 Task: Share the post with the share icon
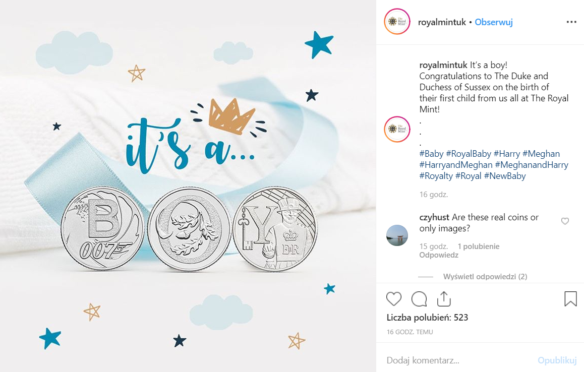(444, 298)
